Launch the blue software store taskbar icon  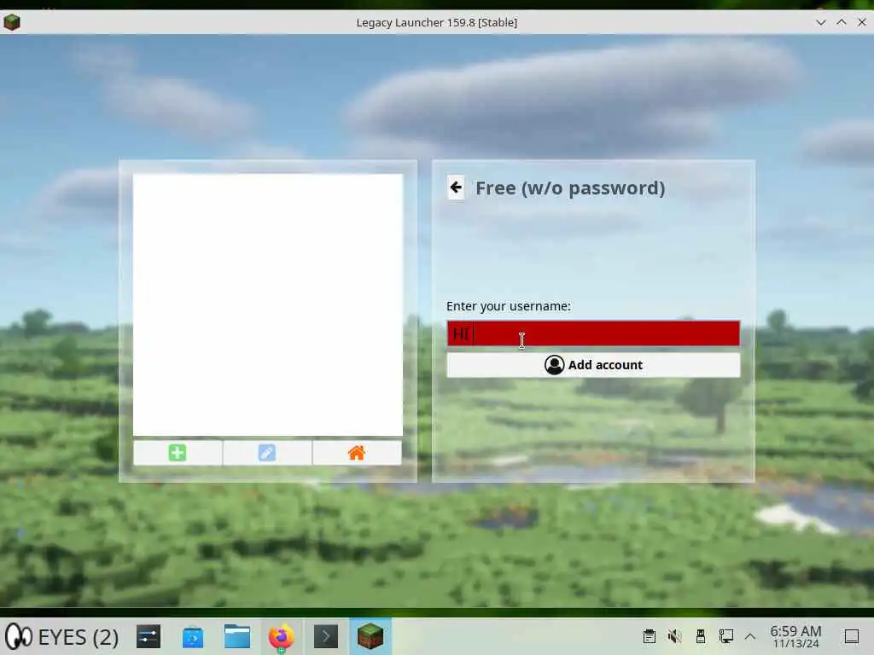click(x=193, y=636)
